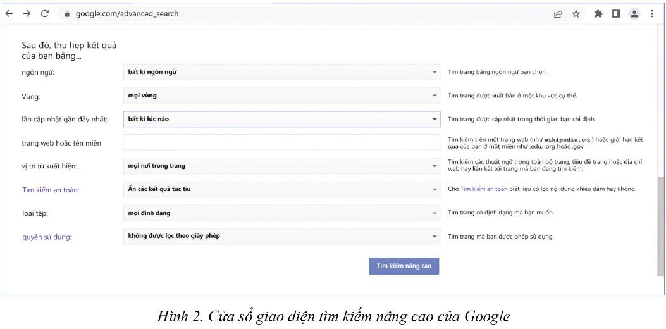Open the 'không được lọc theo giấy phép' dropdown
Viewport: 666px width, 329px height.
coord(281,236)
